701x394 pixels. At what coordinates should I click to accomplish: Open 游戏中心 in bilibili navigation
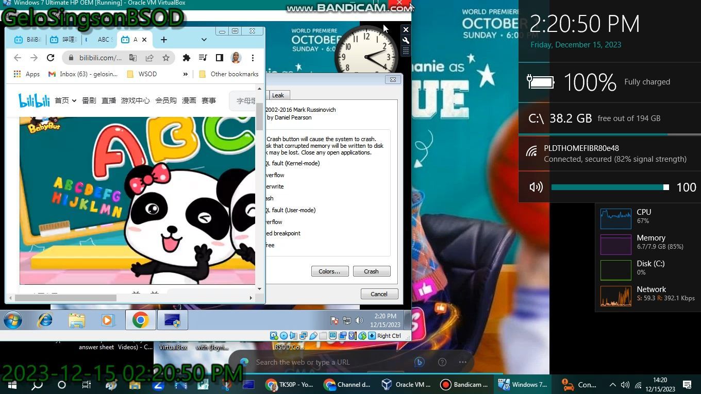tap(136, 100)
